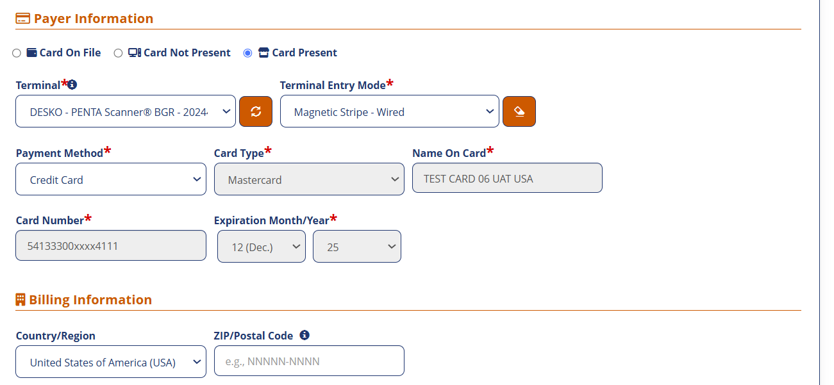Click the Billing Information building icon

click(21, 300)
